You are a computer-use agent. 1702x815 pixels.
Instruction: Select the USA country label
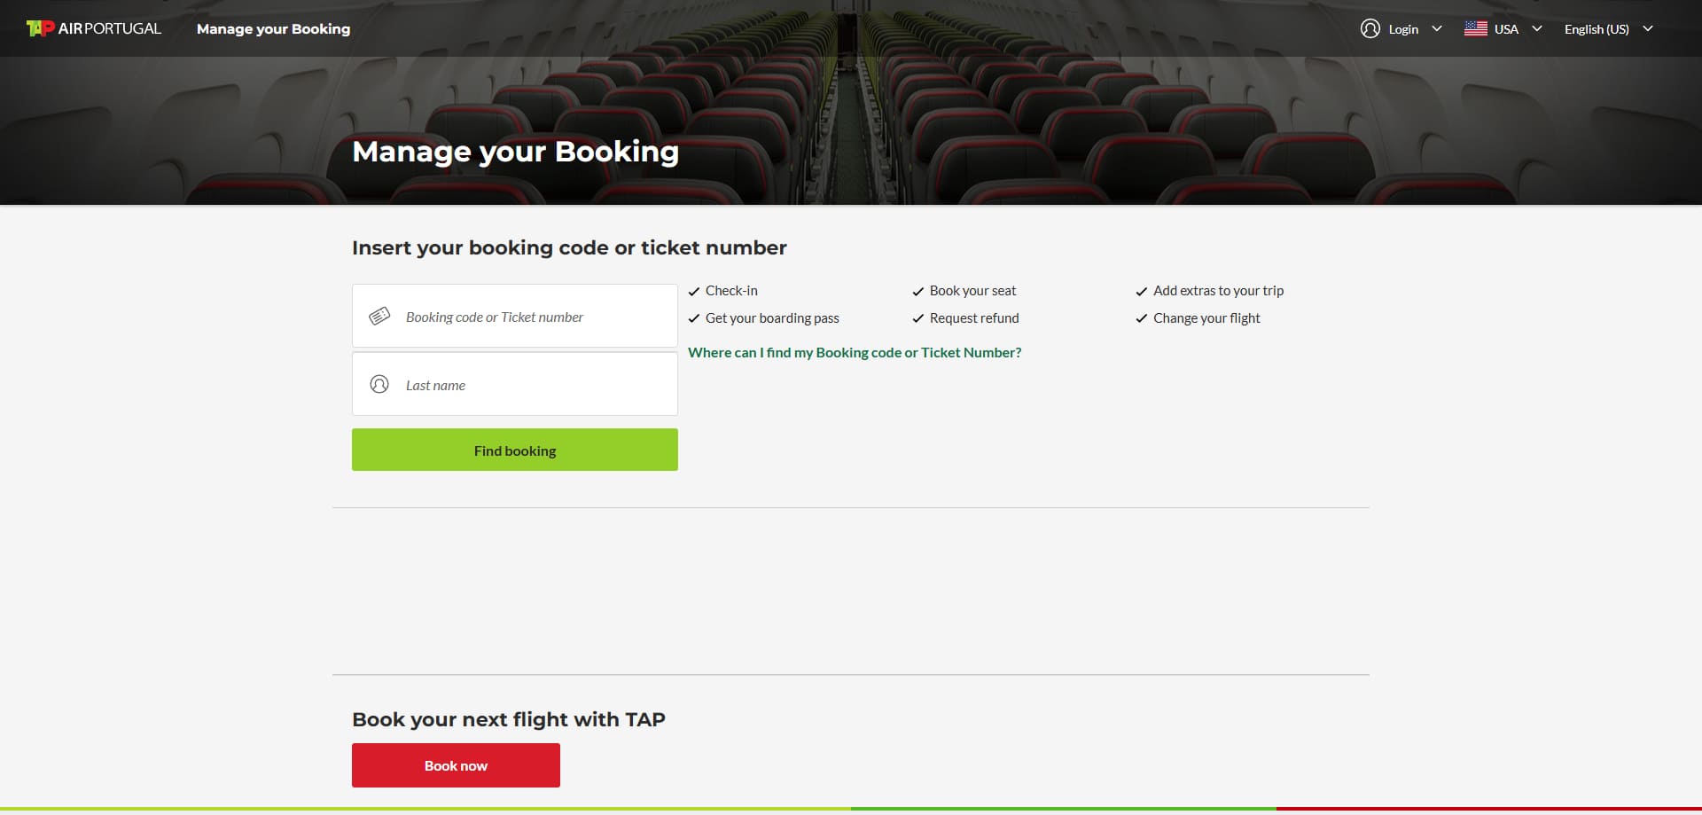pos(1506,29)
